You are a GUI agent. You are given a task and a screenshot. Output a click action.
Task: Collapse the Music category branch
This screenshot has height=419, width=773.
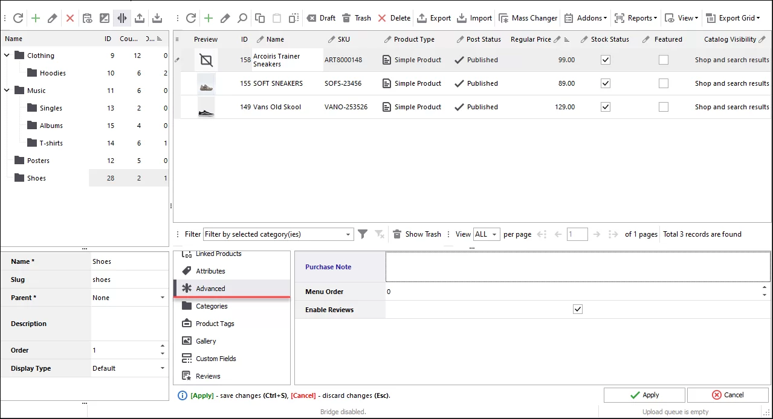(6, 90)
